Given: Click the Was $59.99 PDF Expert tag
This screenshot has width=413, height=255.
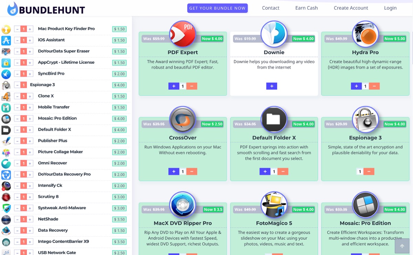Looking at the screenshot, I should point(154,39).
